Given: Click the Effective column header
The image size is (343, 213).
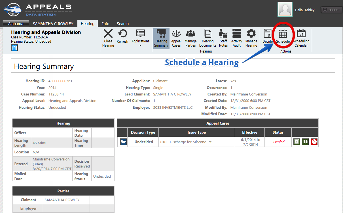Looking at the screenshot, I should (250, 132).
